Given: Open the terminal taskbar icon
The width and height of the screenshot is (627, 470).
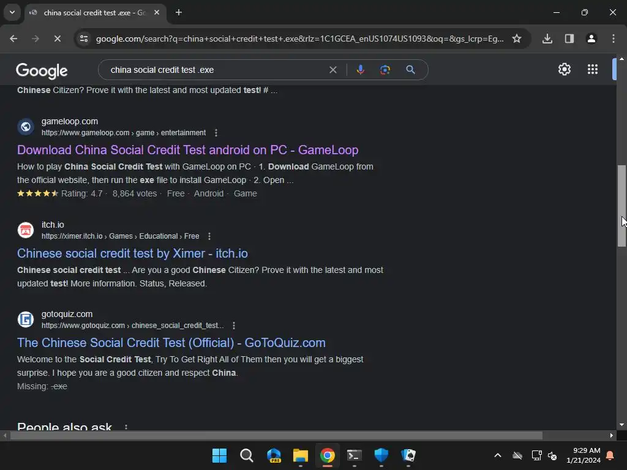Looking at the screenshot, I should click(x=355, y=455).
